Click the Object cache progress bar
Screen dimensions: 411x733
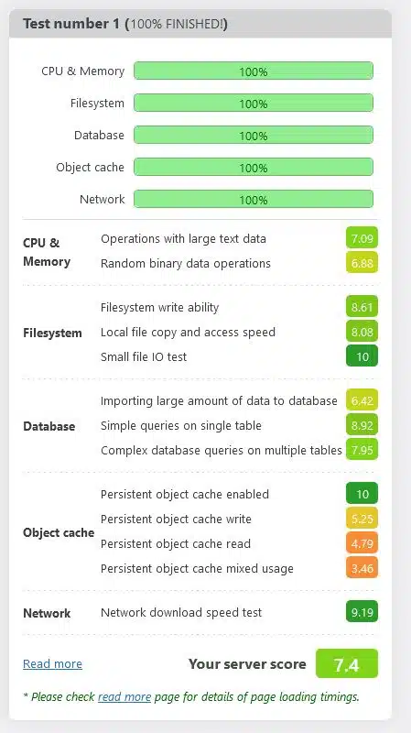coord(254,168)
